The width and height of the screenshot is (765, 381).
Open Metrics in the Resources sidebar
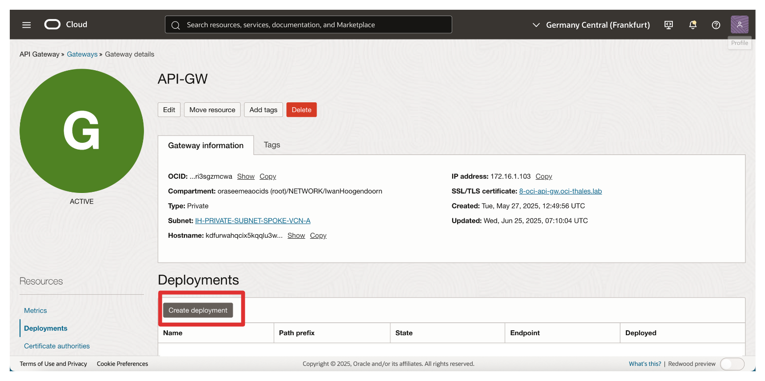pos(36,310)
